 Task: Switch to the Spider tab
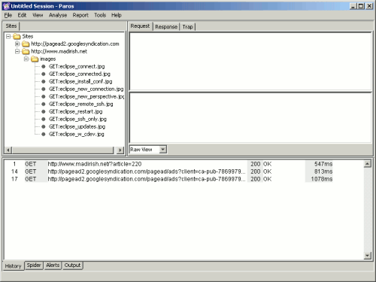(34, 265)
